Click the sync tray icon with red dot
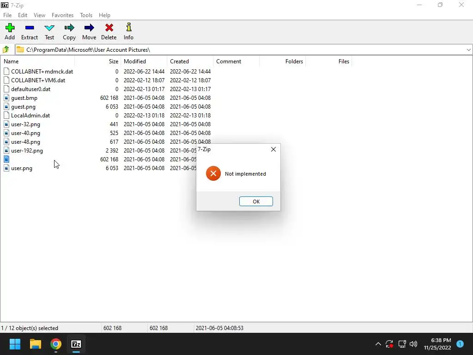The height and width of the screenshot is (355, 473). [389, 344]
